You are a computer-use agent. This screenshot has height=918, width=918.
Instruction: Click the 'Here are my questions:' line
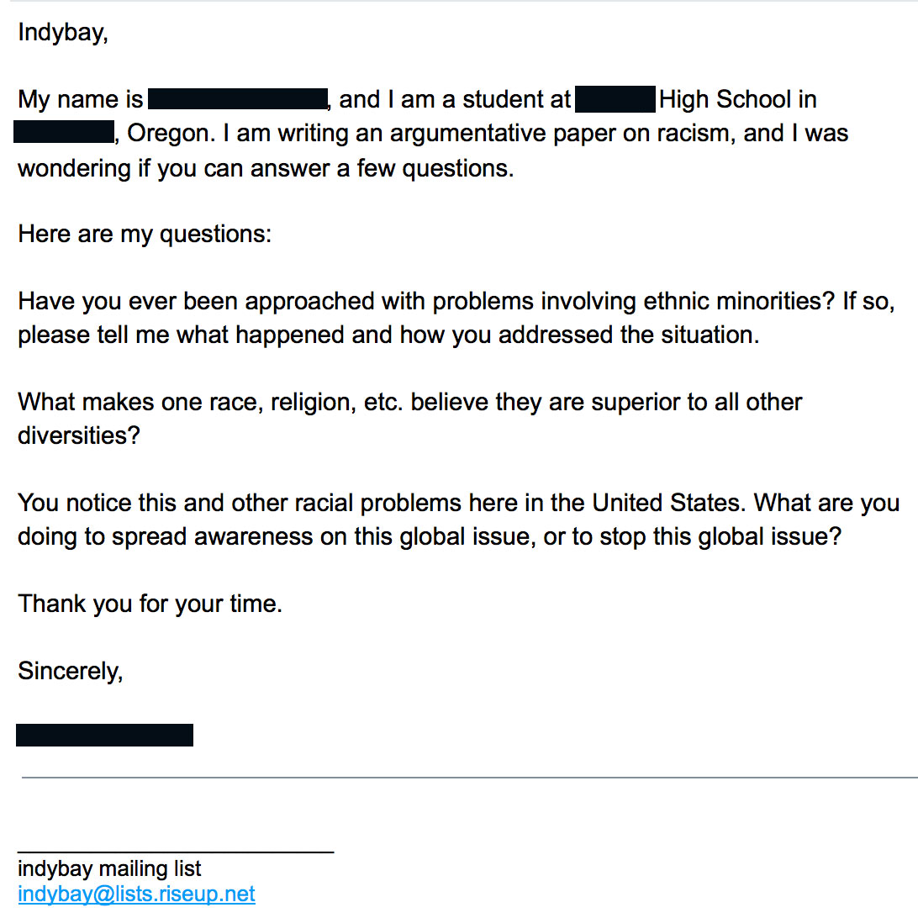tap(145, 235)
